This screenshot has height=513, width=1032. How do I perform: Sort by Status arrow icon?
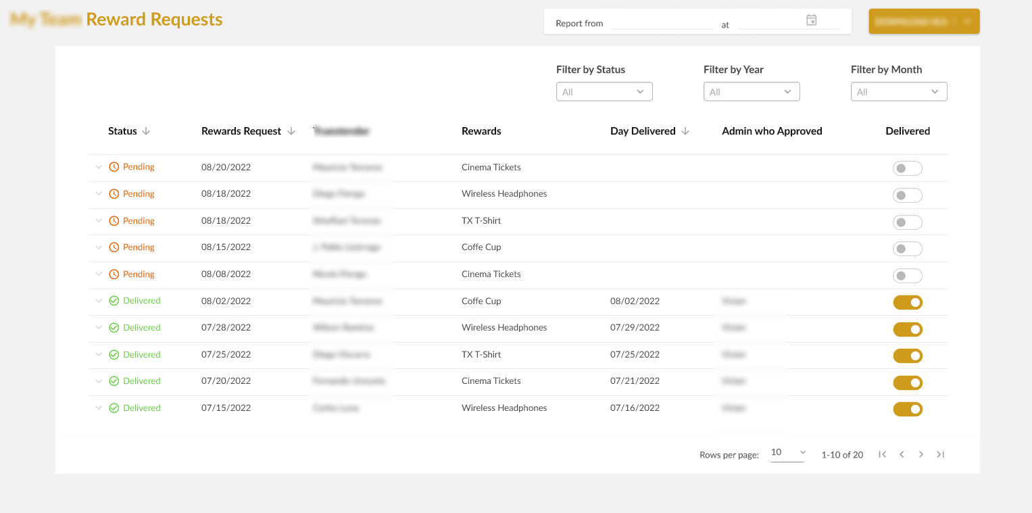pos(146,131)
